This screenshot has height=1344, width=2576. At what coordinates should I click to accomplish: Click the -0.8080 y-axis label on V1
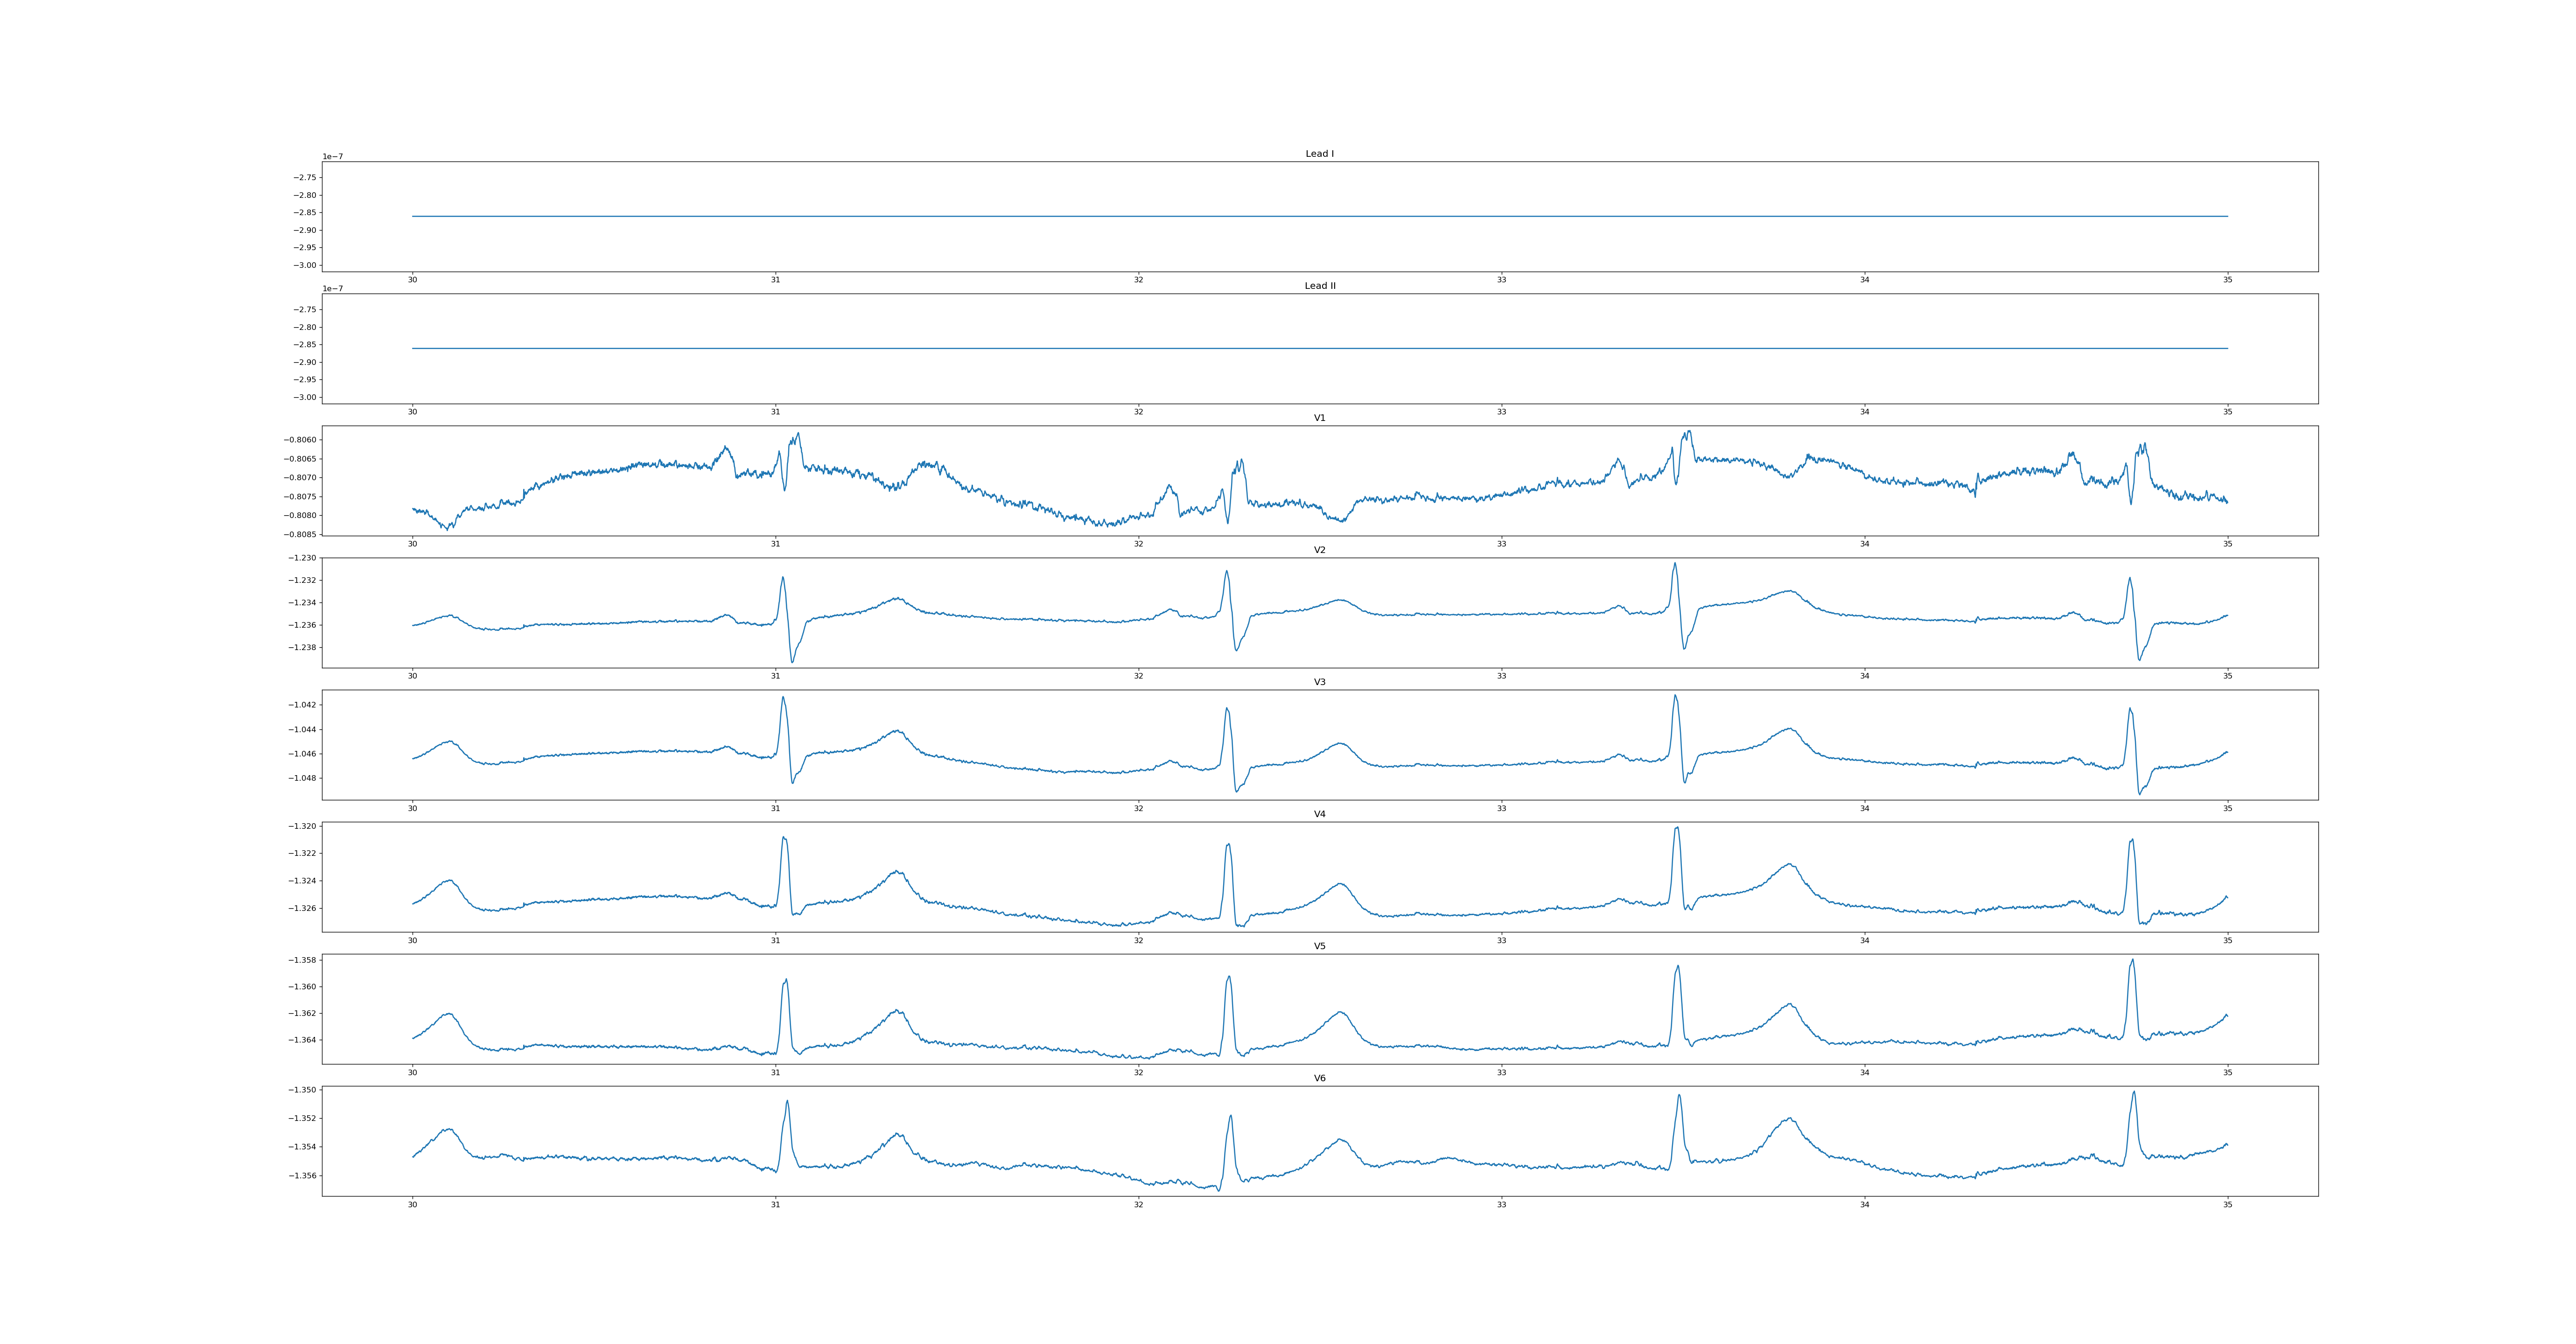pyautogui.click(x=299, y=516)
